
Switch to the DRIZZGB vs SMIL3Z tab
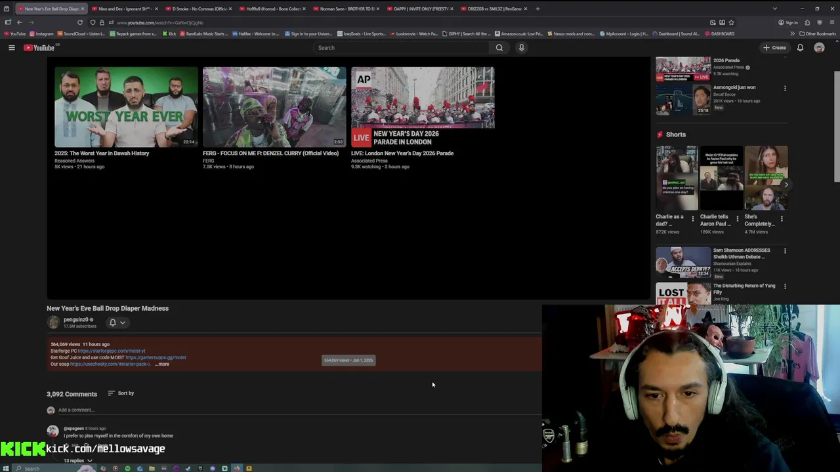point(495,9)
